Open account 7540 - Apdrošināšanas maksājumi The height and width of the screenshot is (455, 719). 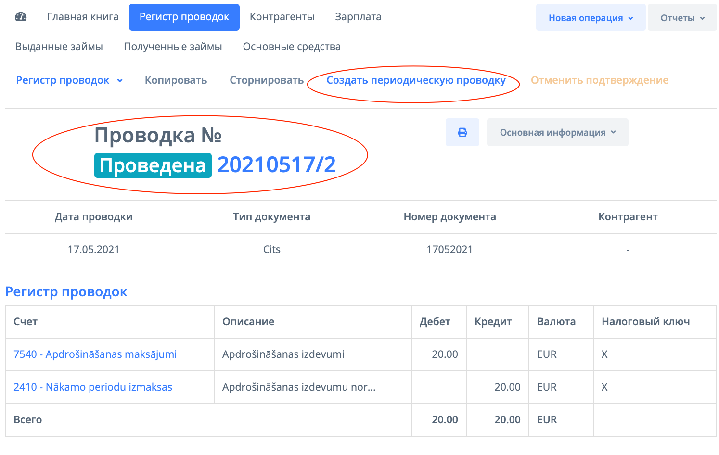pos(95,354)
